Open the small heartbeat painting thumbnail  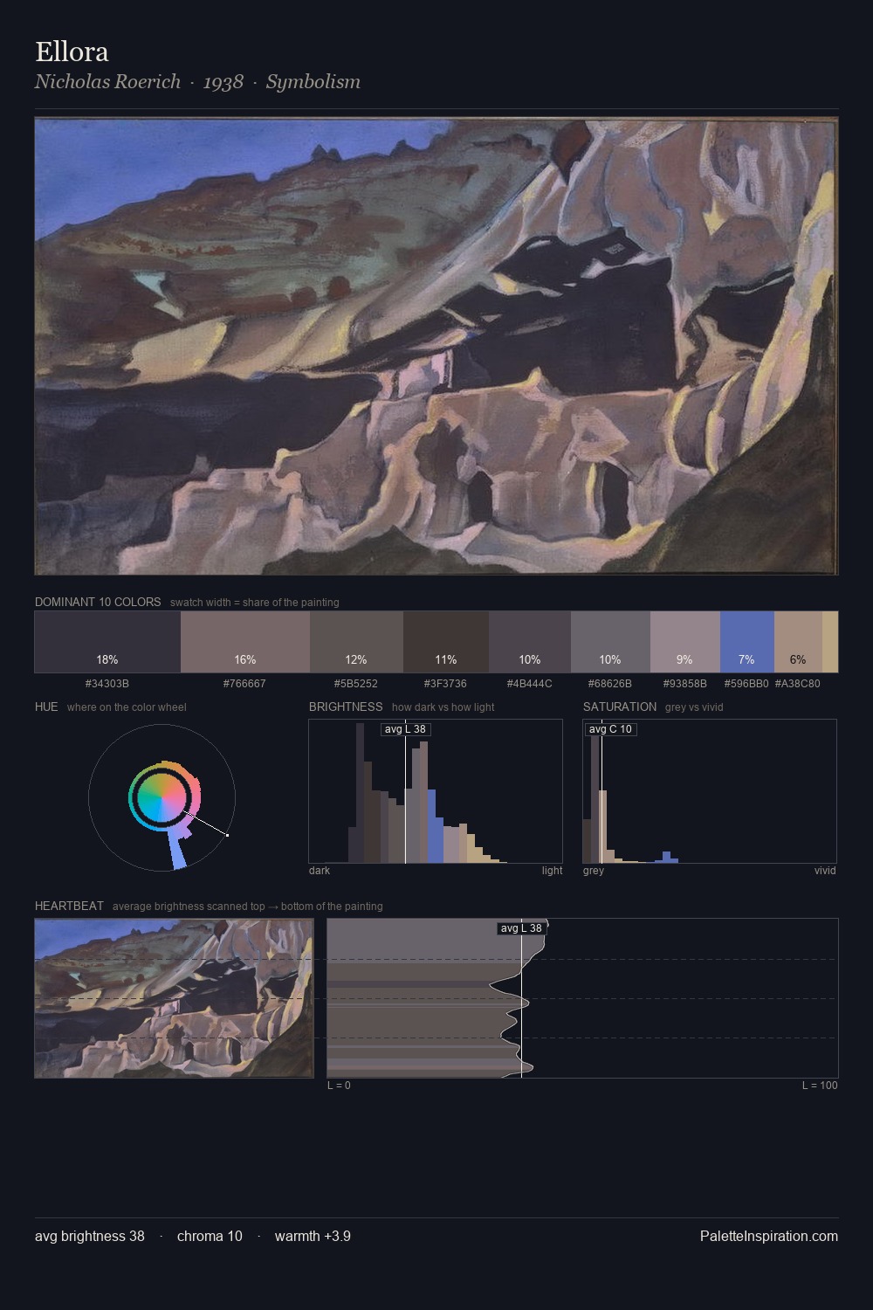[174, 998]
